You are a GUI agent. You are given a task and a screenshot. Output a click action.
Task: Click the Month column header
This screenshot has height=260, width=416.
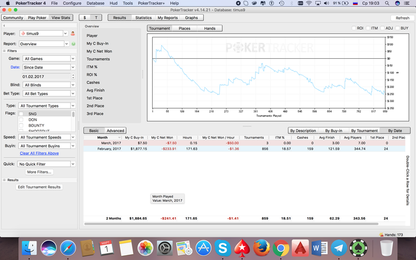[x=102, y=138]
